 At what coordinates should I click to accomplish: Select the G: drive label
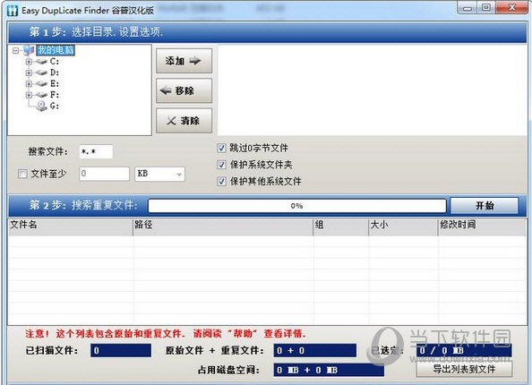point(55,106)
